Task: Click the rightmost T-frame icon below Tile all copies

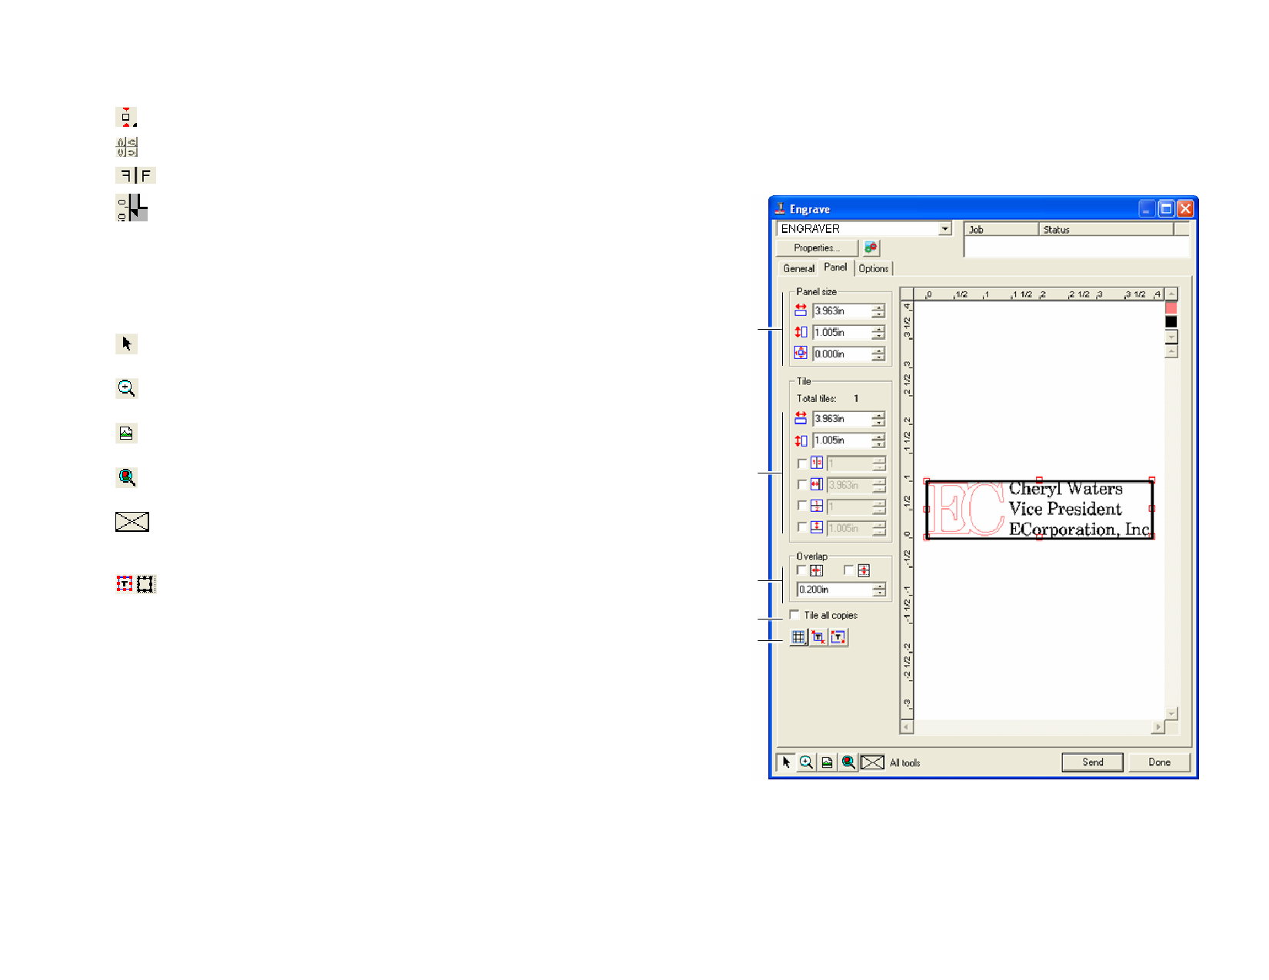Action: point(838,637)
